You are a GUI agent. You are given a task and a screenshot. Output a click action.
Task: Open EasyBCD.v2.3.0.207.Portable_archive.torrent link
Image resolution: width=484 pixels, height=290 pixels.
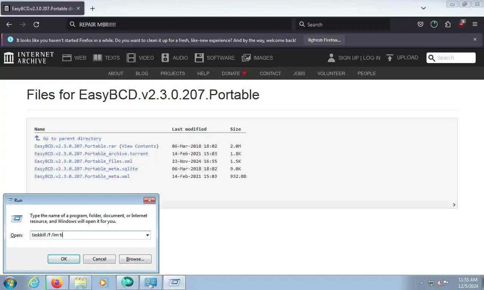[x=91, y=154]
